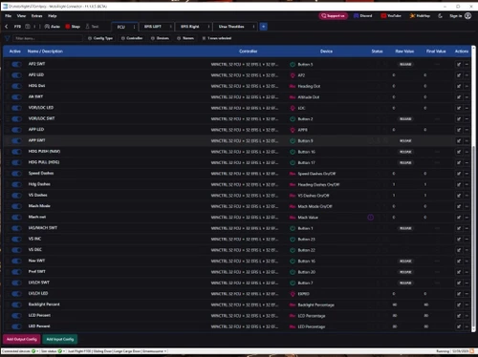Disable the LCD Percent active switch
This screenshot has width=478, height=357.
[16, 316]
